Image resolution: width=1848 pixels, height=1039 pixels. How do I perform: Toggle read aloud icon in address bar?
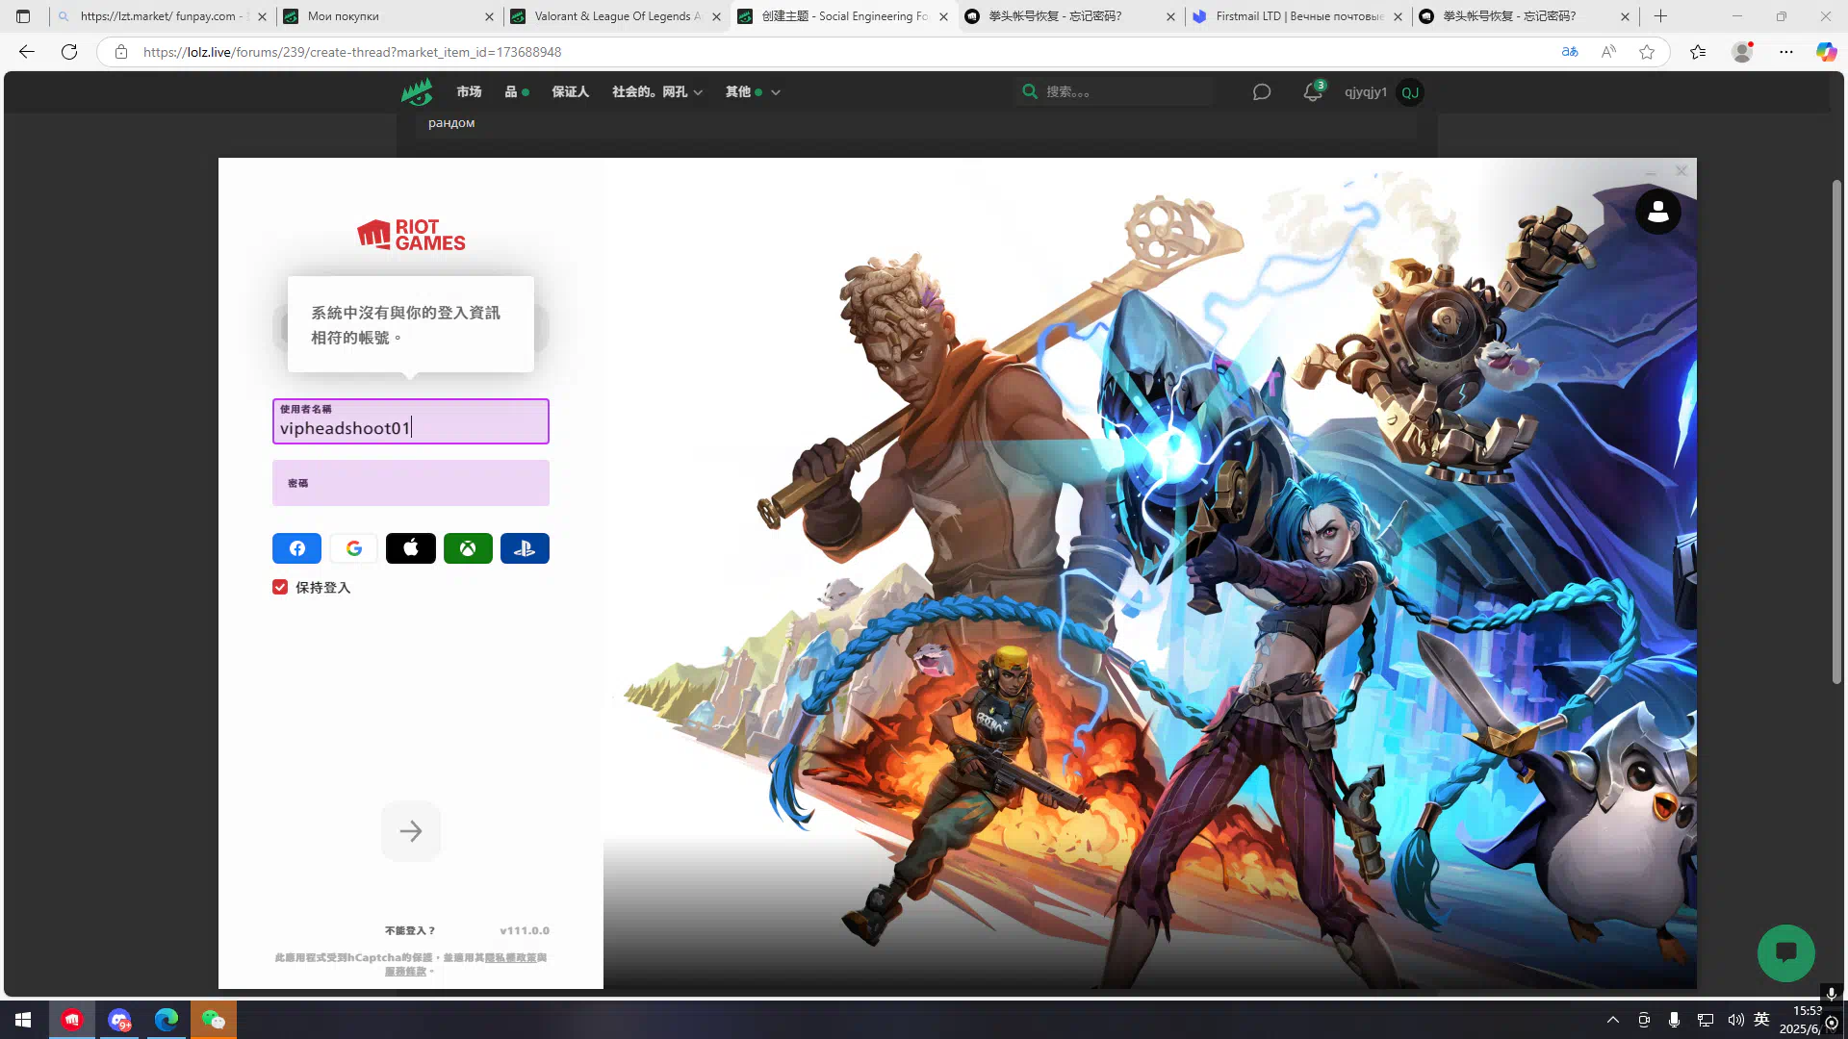coord(1608,52)
